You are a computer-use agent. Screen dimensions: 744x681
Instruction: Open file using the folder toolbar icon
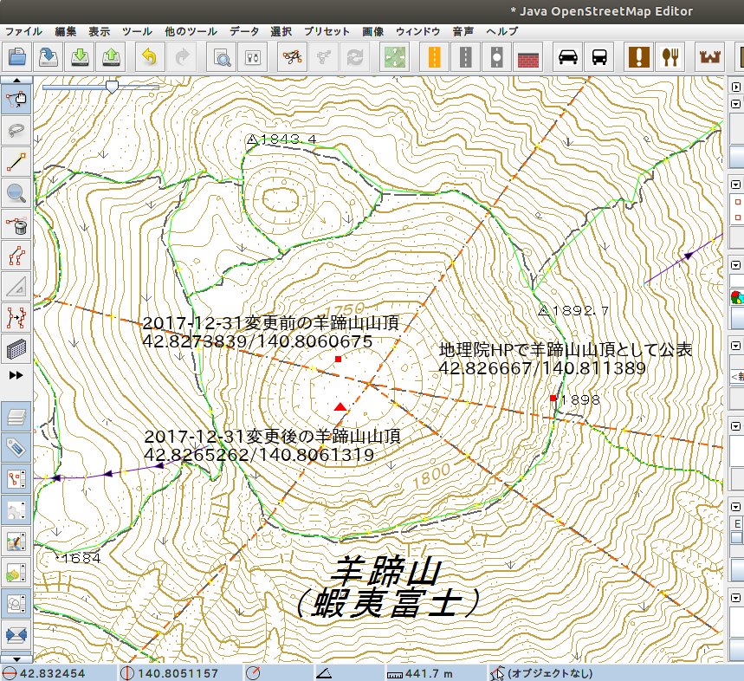(17, 57)
